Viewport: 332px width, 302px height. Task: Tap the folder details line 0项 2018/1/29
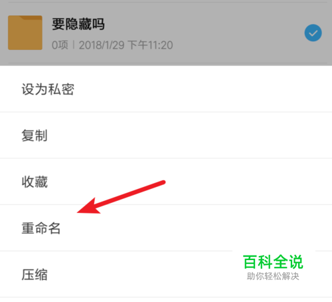[112, 45]
